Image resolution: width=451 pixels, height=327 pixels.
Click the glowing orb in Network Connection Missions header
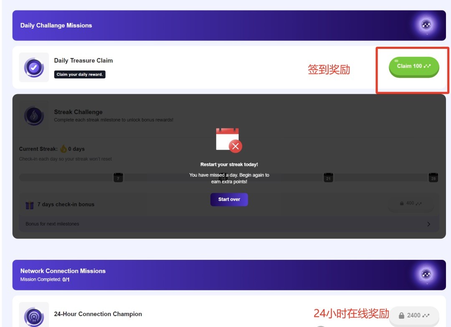426,275
